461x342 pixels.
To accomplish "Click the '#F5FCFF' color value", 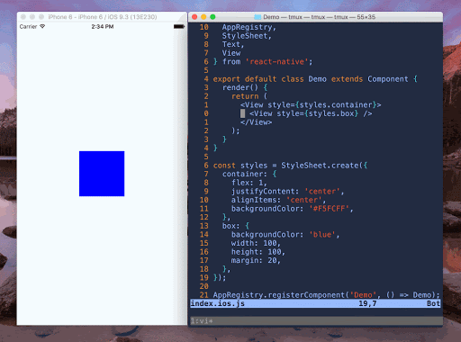I will click(329, 209).
